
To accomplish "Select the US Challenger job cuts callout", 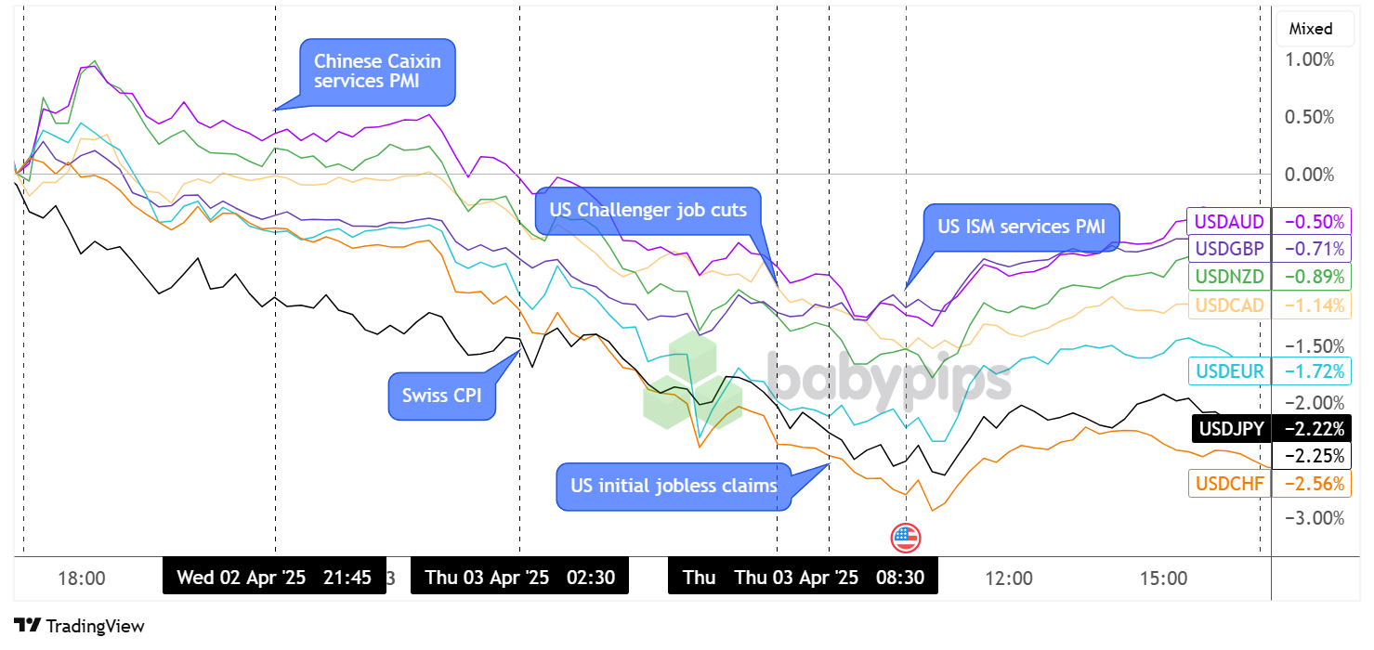I will pos(648,210).
